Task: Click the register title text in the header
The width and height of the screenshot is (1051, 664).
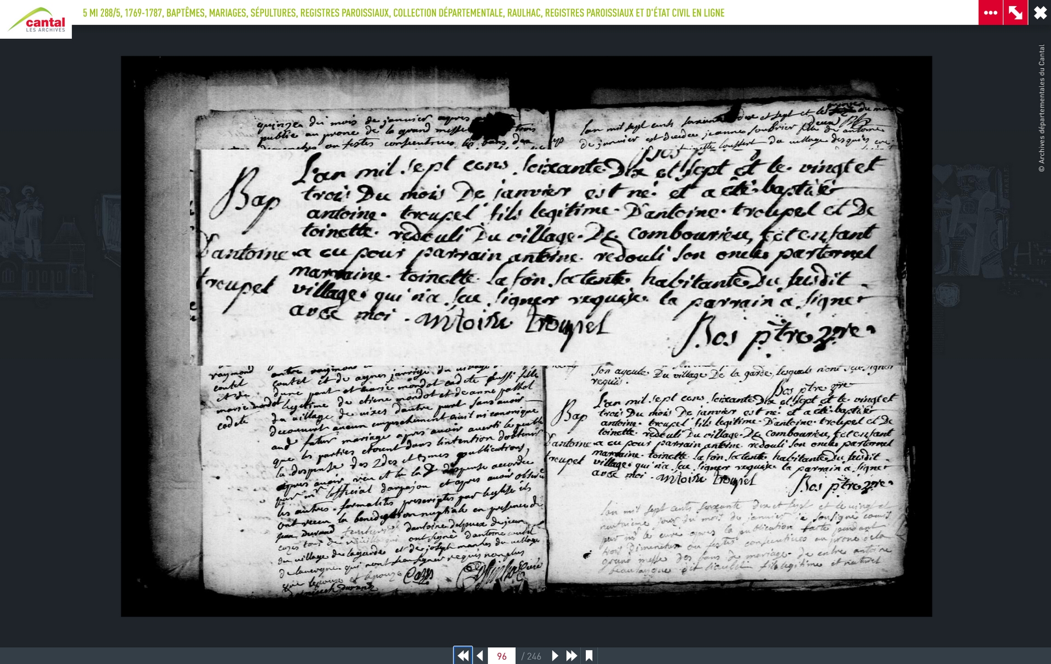Action: (403, 13)
